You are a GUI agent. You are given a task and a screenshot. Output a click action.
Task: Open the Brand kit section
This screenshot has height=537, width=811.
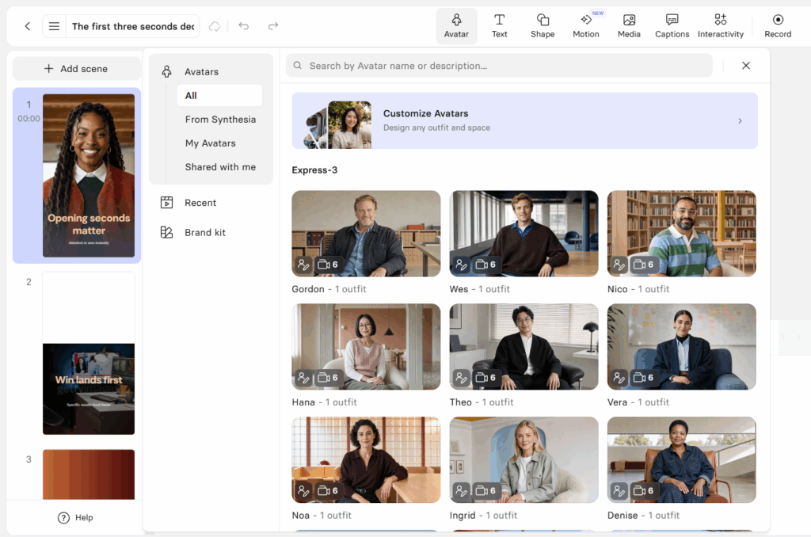tap(193, 233)
